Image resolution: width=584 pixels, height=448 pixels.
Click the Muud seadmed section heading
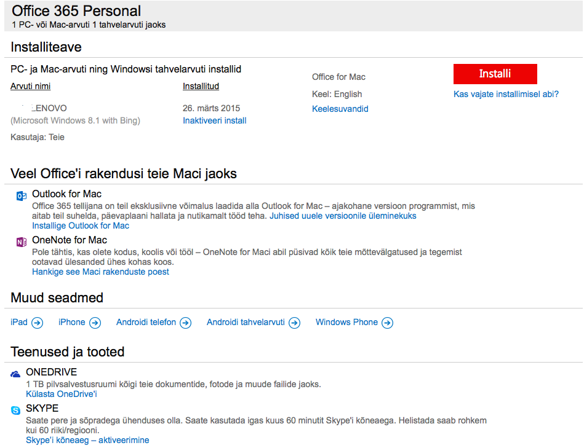click(x=57, y=298)
